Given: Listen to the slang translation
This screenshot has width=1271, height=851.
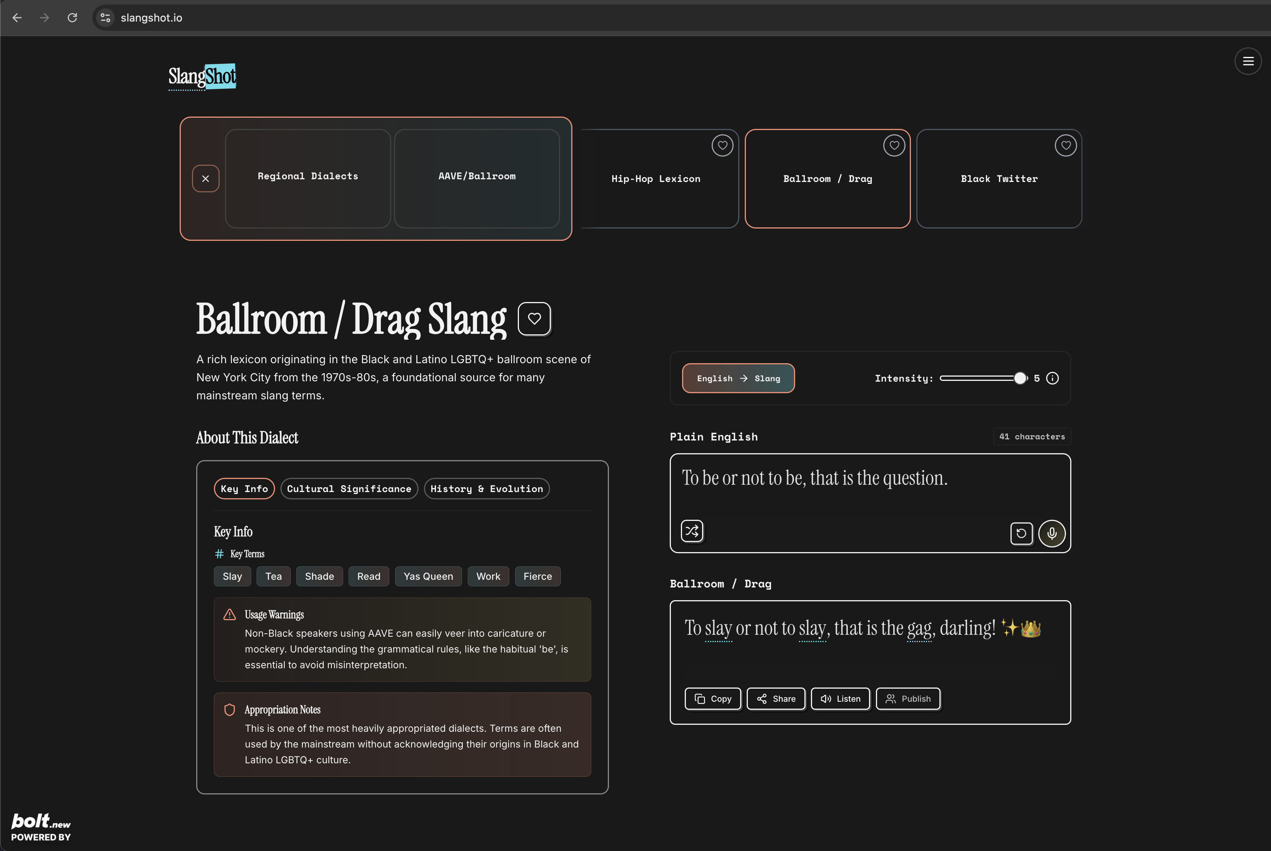Looking at the screenshot, I should coord(840,699).
